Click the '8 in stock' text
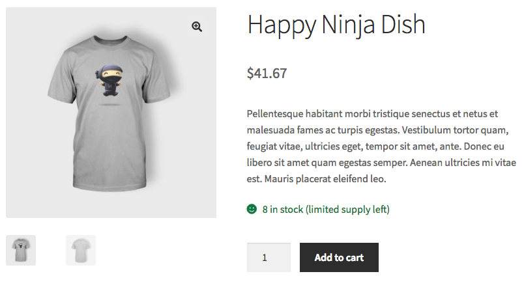 (283, 210)
